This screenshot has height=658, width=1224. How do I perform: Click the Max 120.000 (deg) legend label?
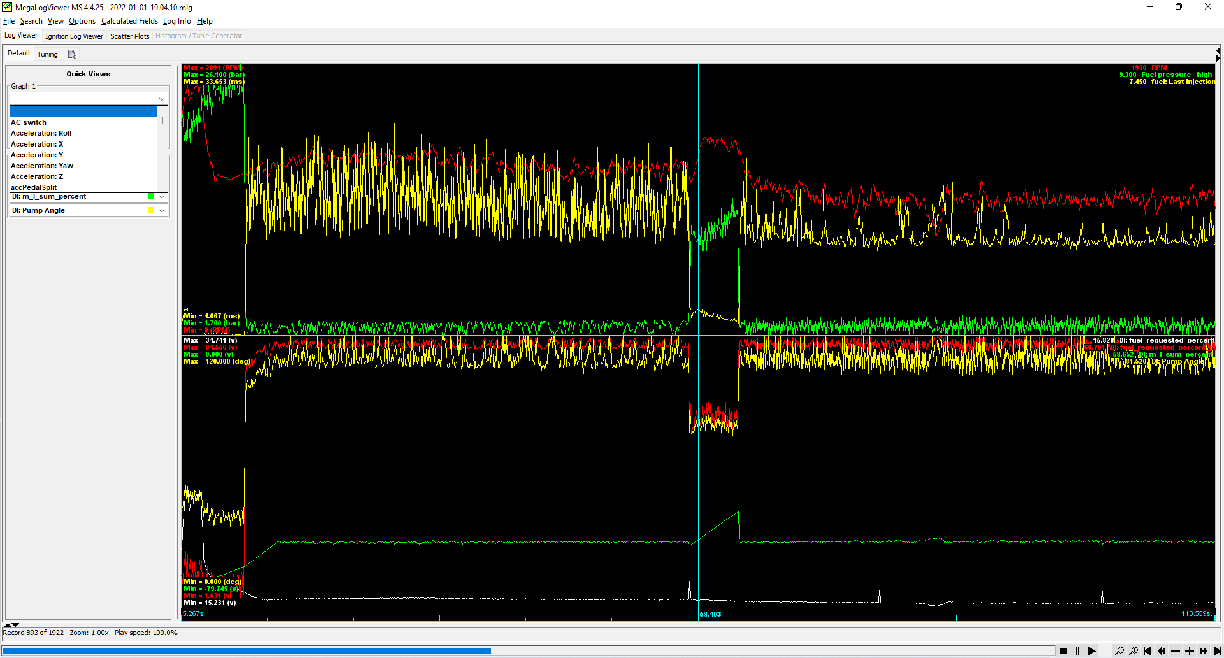pyautogui.click(x=217, y=361)
